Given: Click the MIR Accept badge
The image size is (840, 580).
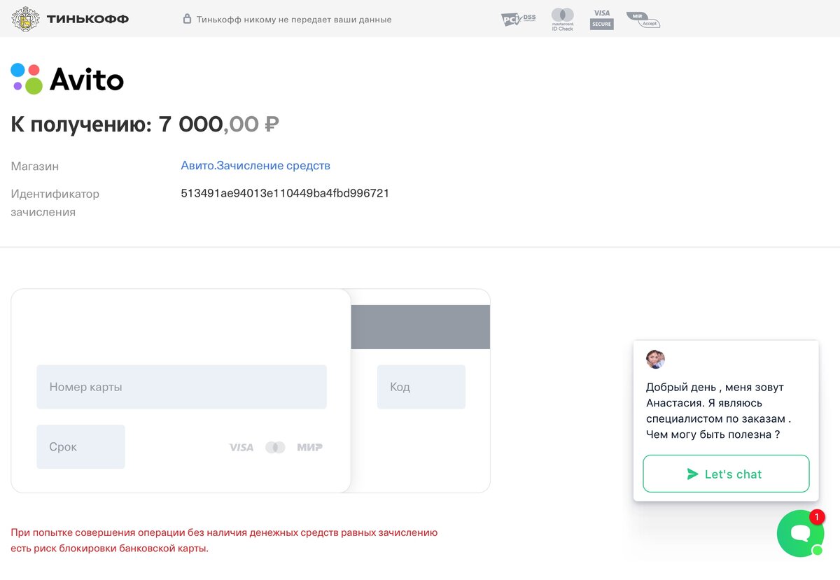Looking at the screenshot, I should [x=643, y=20].
